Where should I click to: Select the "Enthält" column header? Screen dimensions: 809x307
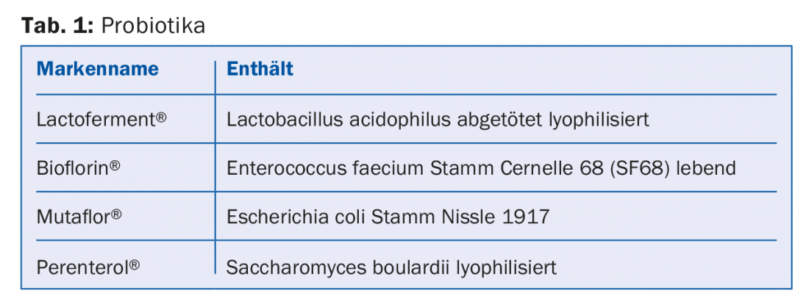click(x=260, y=70)
